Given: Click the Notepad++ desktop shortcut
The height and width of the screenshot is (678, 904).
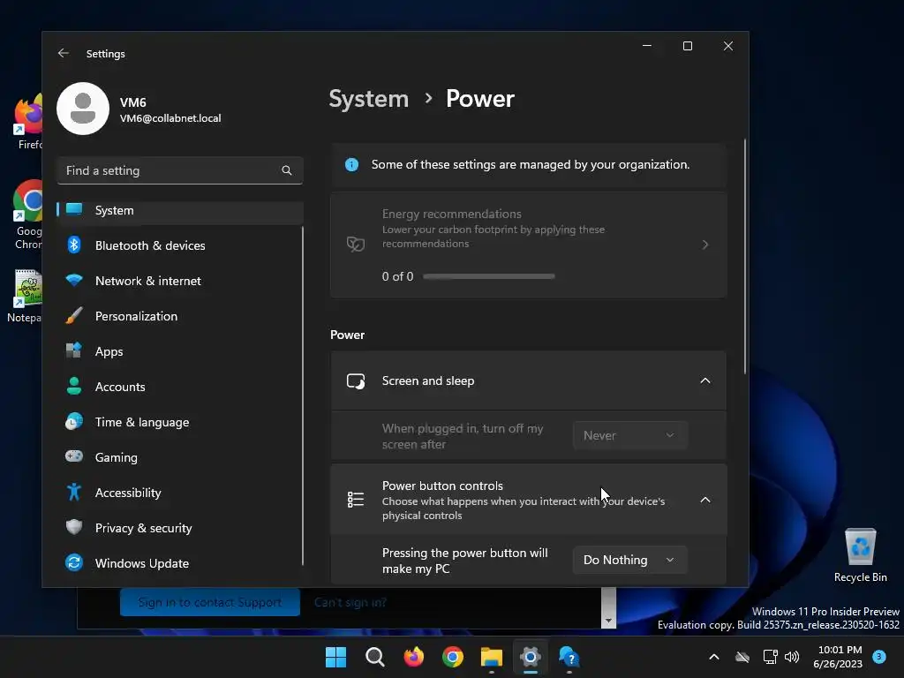Looking at the screenshot, I should [24, 297].
